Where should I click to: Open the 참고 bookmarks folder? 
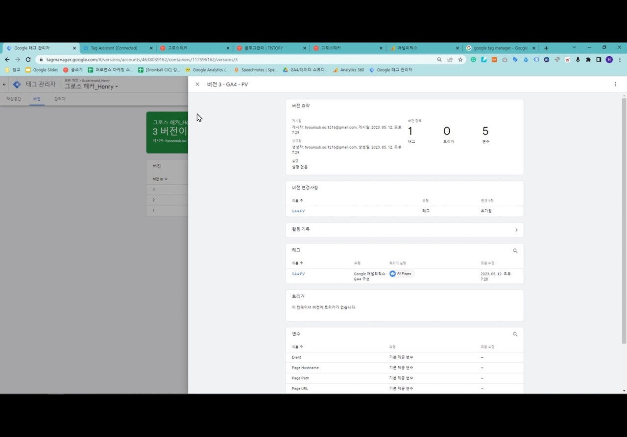[13, 70]
